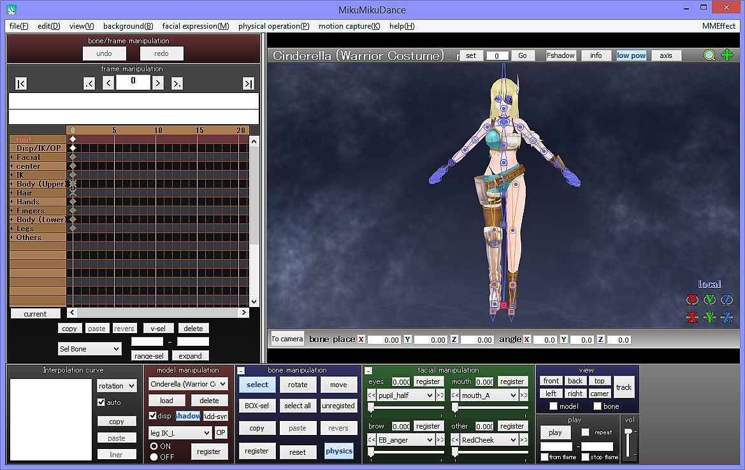
Task: Jump to last frame in timeline
Action: coord(249,83)
